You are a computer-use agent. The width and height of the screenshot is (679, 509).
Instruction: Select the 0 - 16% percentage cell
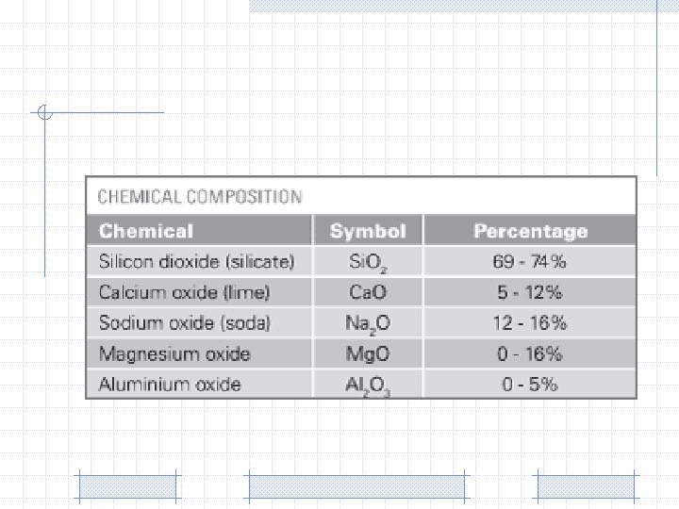click(530, 353)
